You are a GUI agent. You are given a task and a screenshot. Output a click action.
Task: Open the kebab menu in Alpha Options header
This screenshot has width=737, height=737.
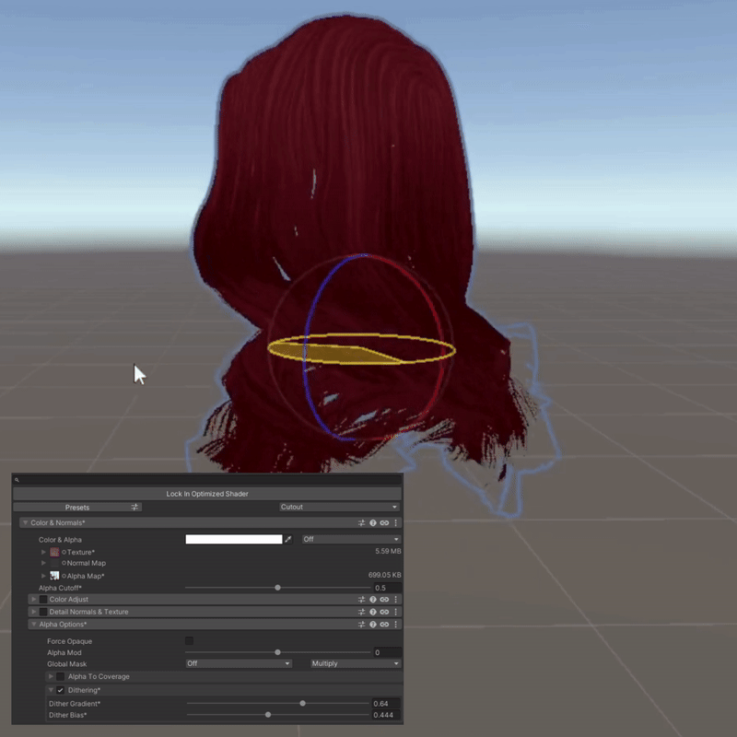pyautogui.click(x=396, y=625)
